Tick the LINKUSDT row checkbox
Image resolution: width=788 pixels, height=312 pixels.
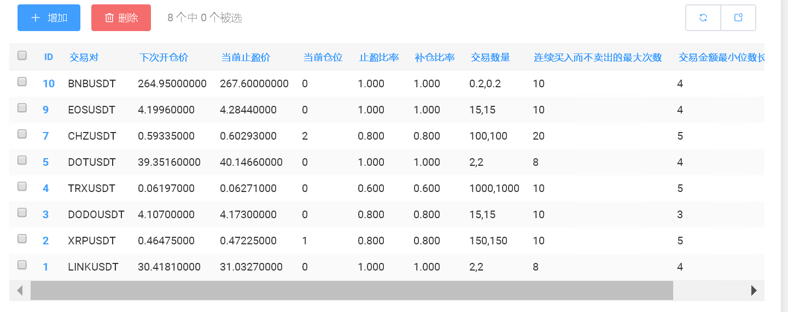pyautogui.click(x=22, y=265)
